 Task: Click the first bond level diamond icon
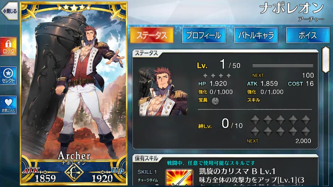pyautogui.click(x=255, y=120)
